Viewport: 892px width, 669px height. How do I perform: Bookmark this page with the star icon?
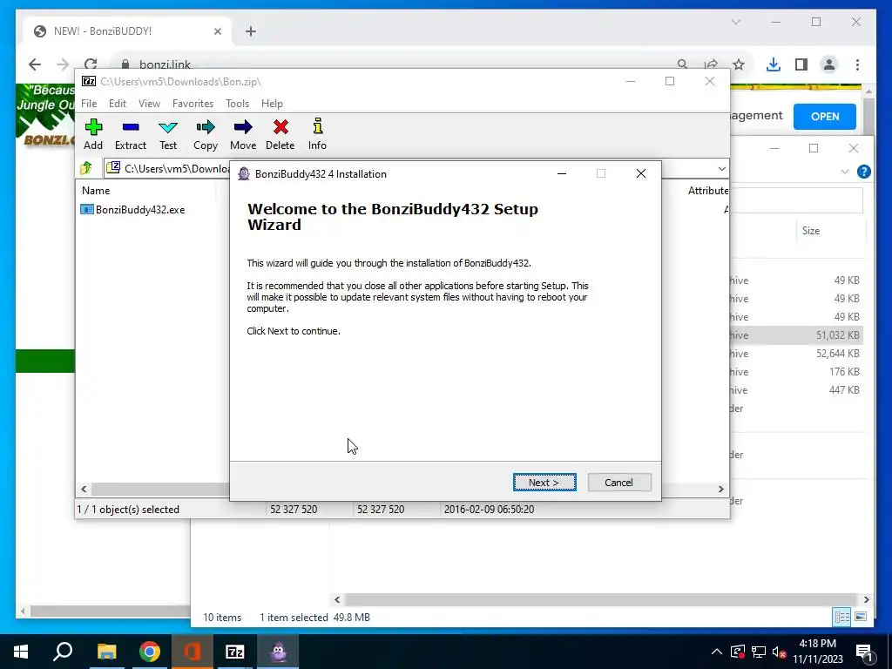tap(739, 64)
